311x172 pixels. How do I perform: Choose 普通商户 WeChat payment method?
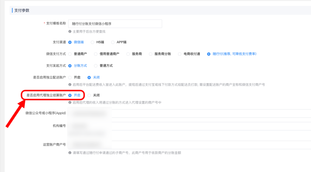70,54
